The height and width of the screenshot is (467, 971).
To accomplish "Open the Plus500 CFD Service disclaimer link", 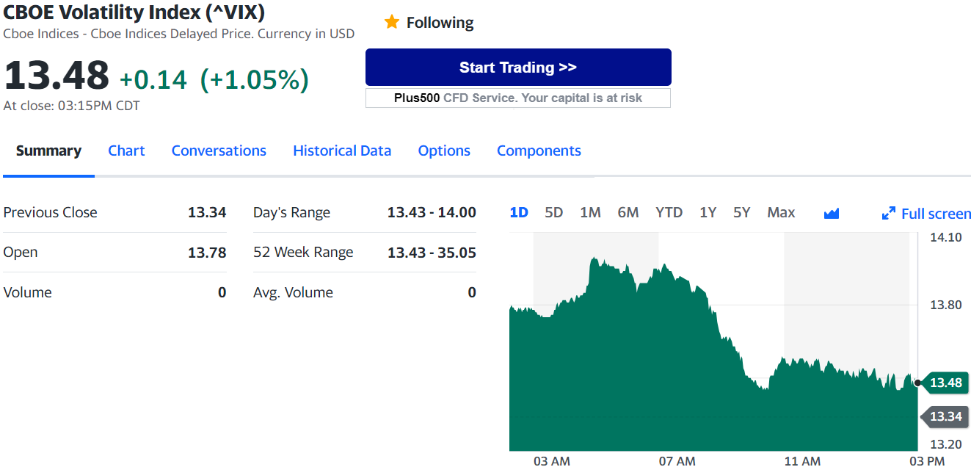I will tap(518, 98).
